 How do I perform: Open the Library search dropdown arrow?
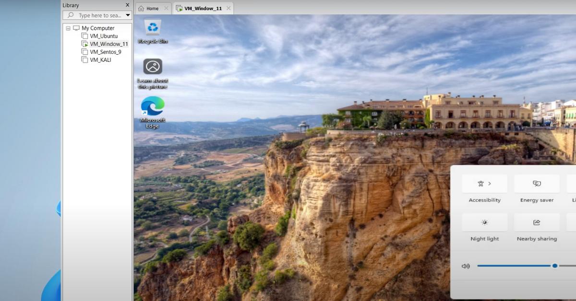(128, 15)
